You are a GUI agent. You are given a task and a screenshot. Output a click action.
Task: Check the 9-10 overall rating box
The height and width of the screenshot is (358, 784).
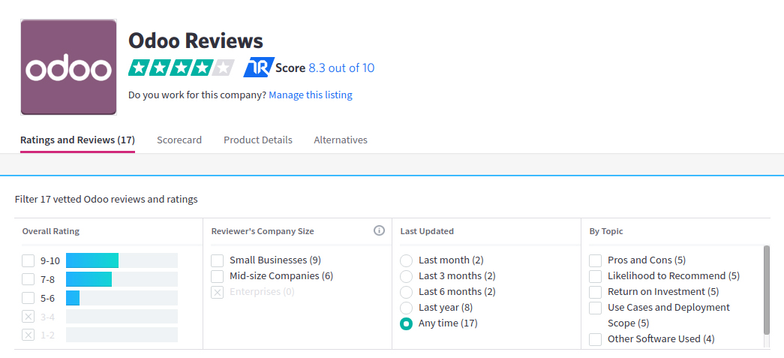[x=28, y=260]
